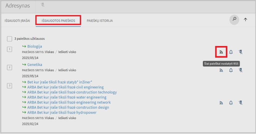Viewport: 256px width, 134px height.
Task: Click the pin icon beside Adresynas title
Action: click(x=42, y=5)
